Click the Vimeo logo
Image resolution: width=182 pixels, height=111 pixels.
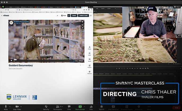pos(6,15)
